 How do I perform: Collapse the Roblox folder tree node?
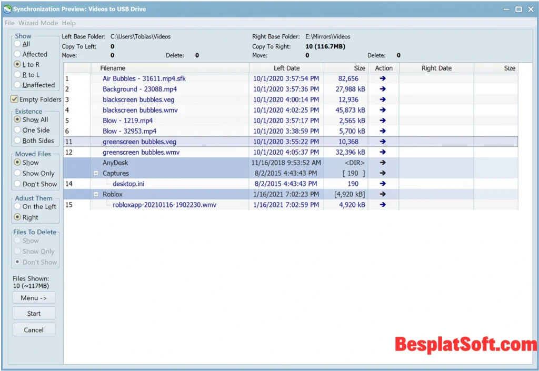pos(96,194)
